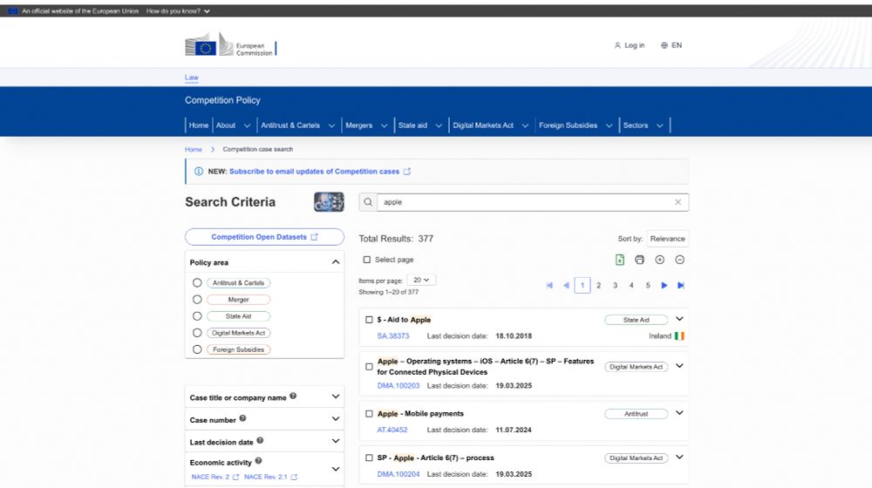Open case AT.40452 link
The width and height of the screenshot is (872, 488).
(x=392, y=430)
